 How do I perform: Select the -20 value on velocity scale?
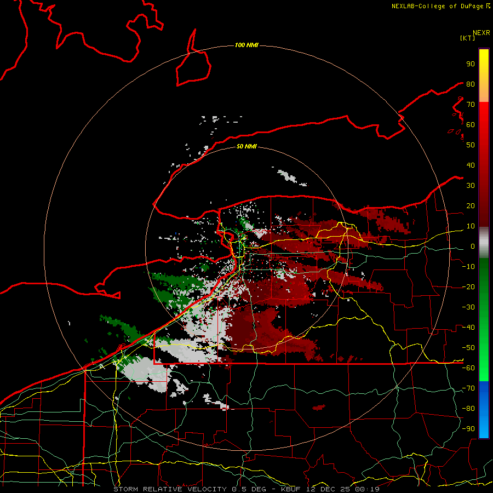[x=468, y=286]
